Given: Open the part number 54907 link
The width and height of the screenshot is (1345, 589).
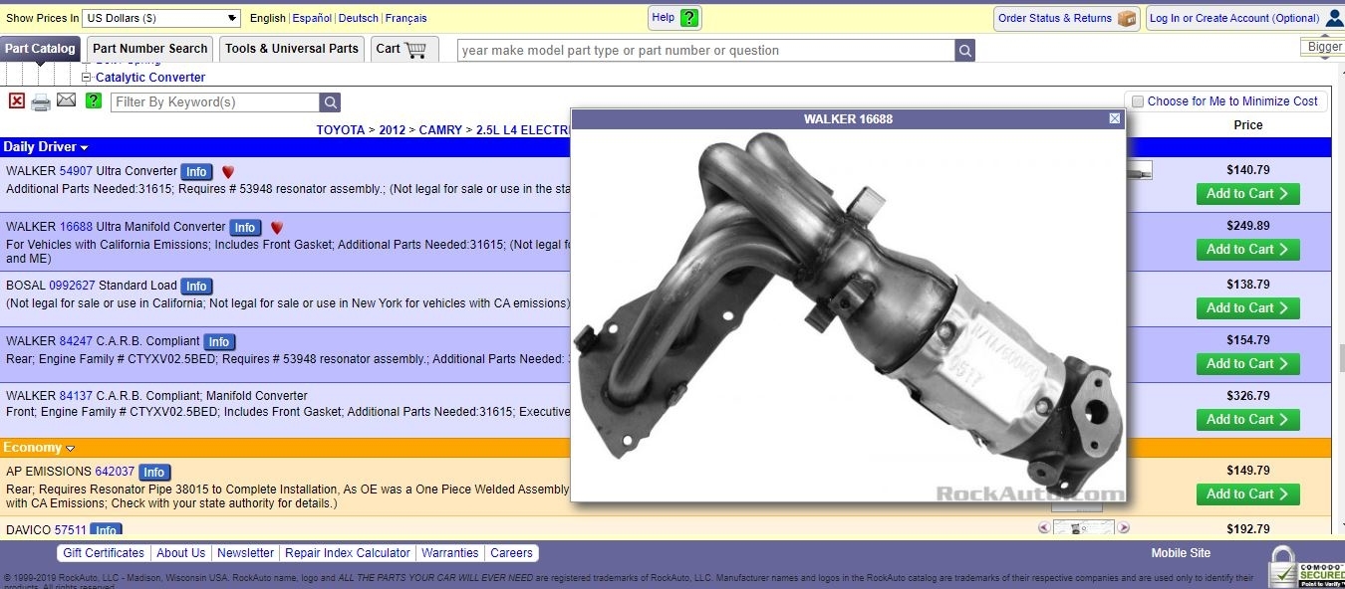Looking at the screenshot, I should coord(76,171).
